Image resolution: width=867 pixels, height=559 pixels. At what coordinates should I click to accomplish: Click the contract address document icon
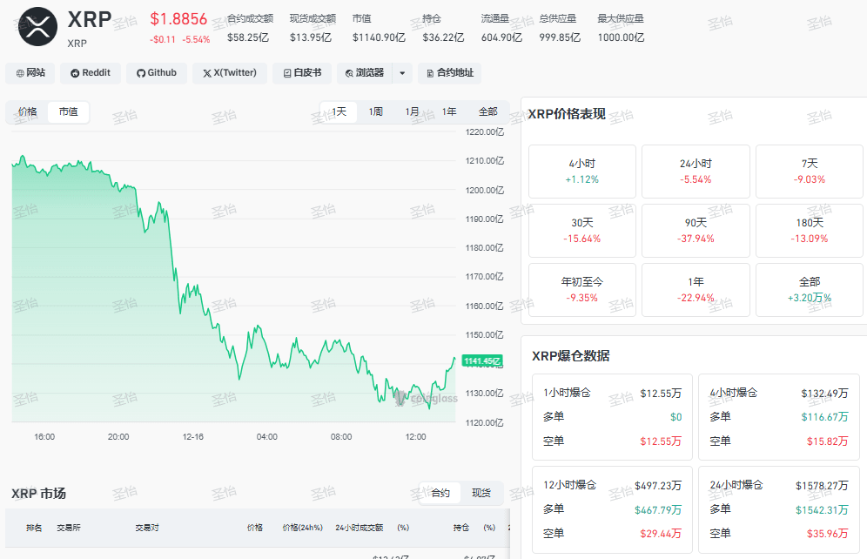click(x=430, y=73)
